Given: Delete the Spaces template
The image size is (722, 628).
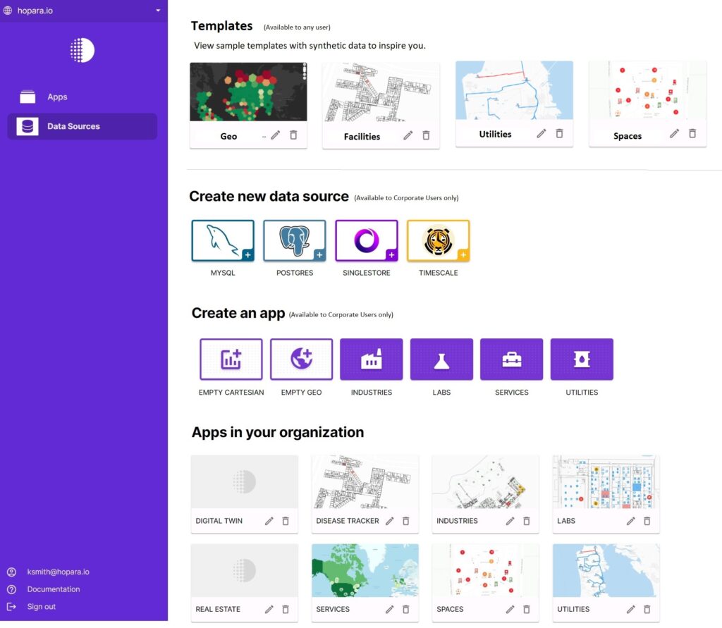Looking at the screenshot, I should point(692,133).
